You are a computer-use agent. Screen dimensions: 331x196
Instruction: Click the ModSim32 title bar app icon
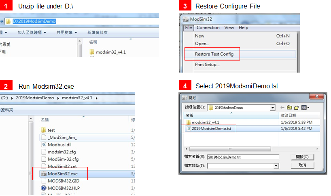pyautogui.click(x=186, y=19)
